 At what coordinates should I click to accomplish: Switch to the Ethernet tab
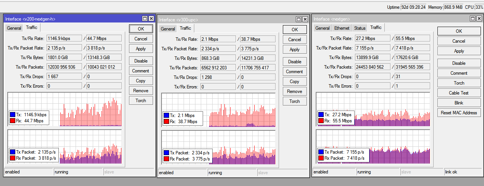click(342, 28)
